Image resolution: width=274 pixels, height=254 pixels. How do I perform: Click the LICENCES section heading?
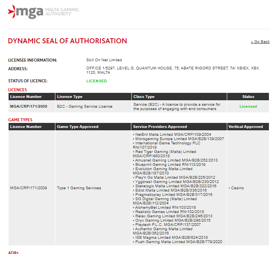pos(18,90)
